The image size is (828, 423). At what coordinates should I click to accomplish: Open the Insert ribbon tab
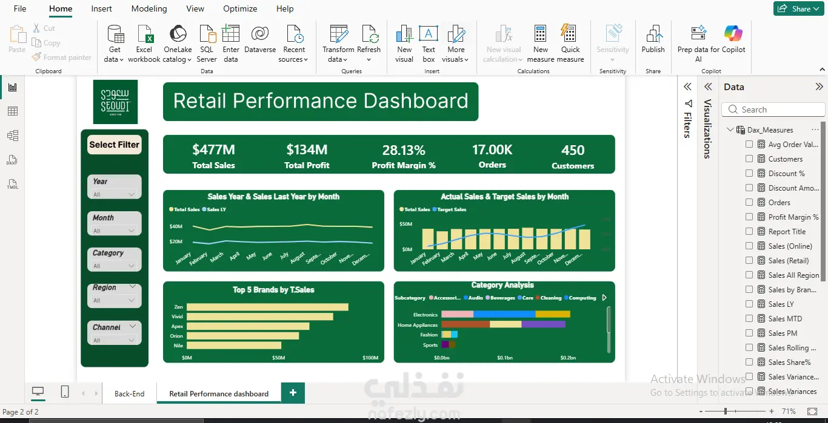(x=101, y=8)
